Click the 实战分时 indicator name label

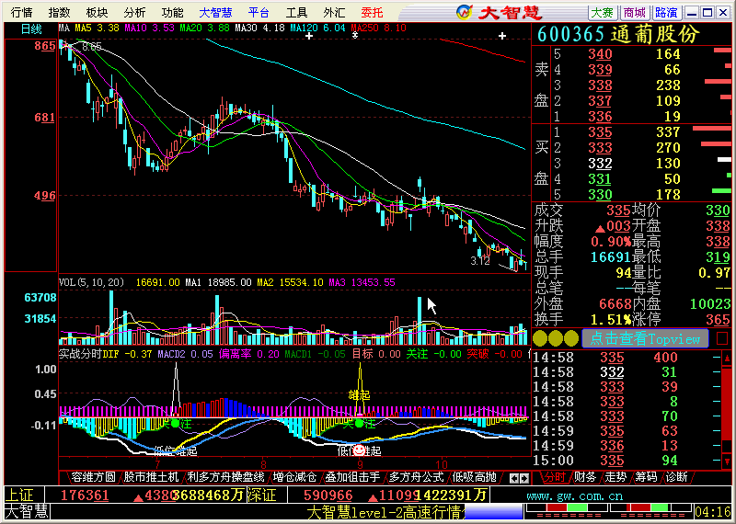tap(81, 354)
